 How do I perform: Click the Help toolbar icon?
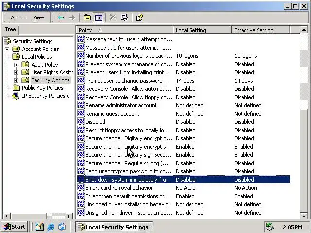coord(139,17)
